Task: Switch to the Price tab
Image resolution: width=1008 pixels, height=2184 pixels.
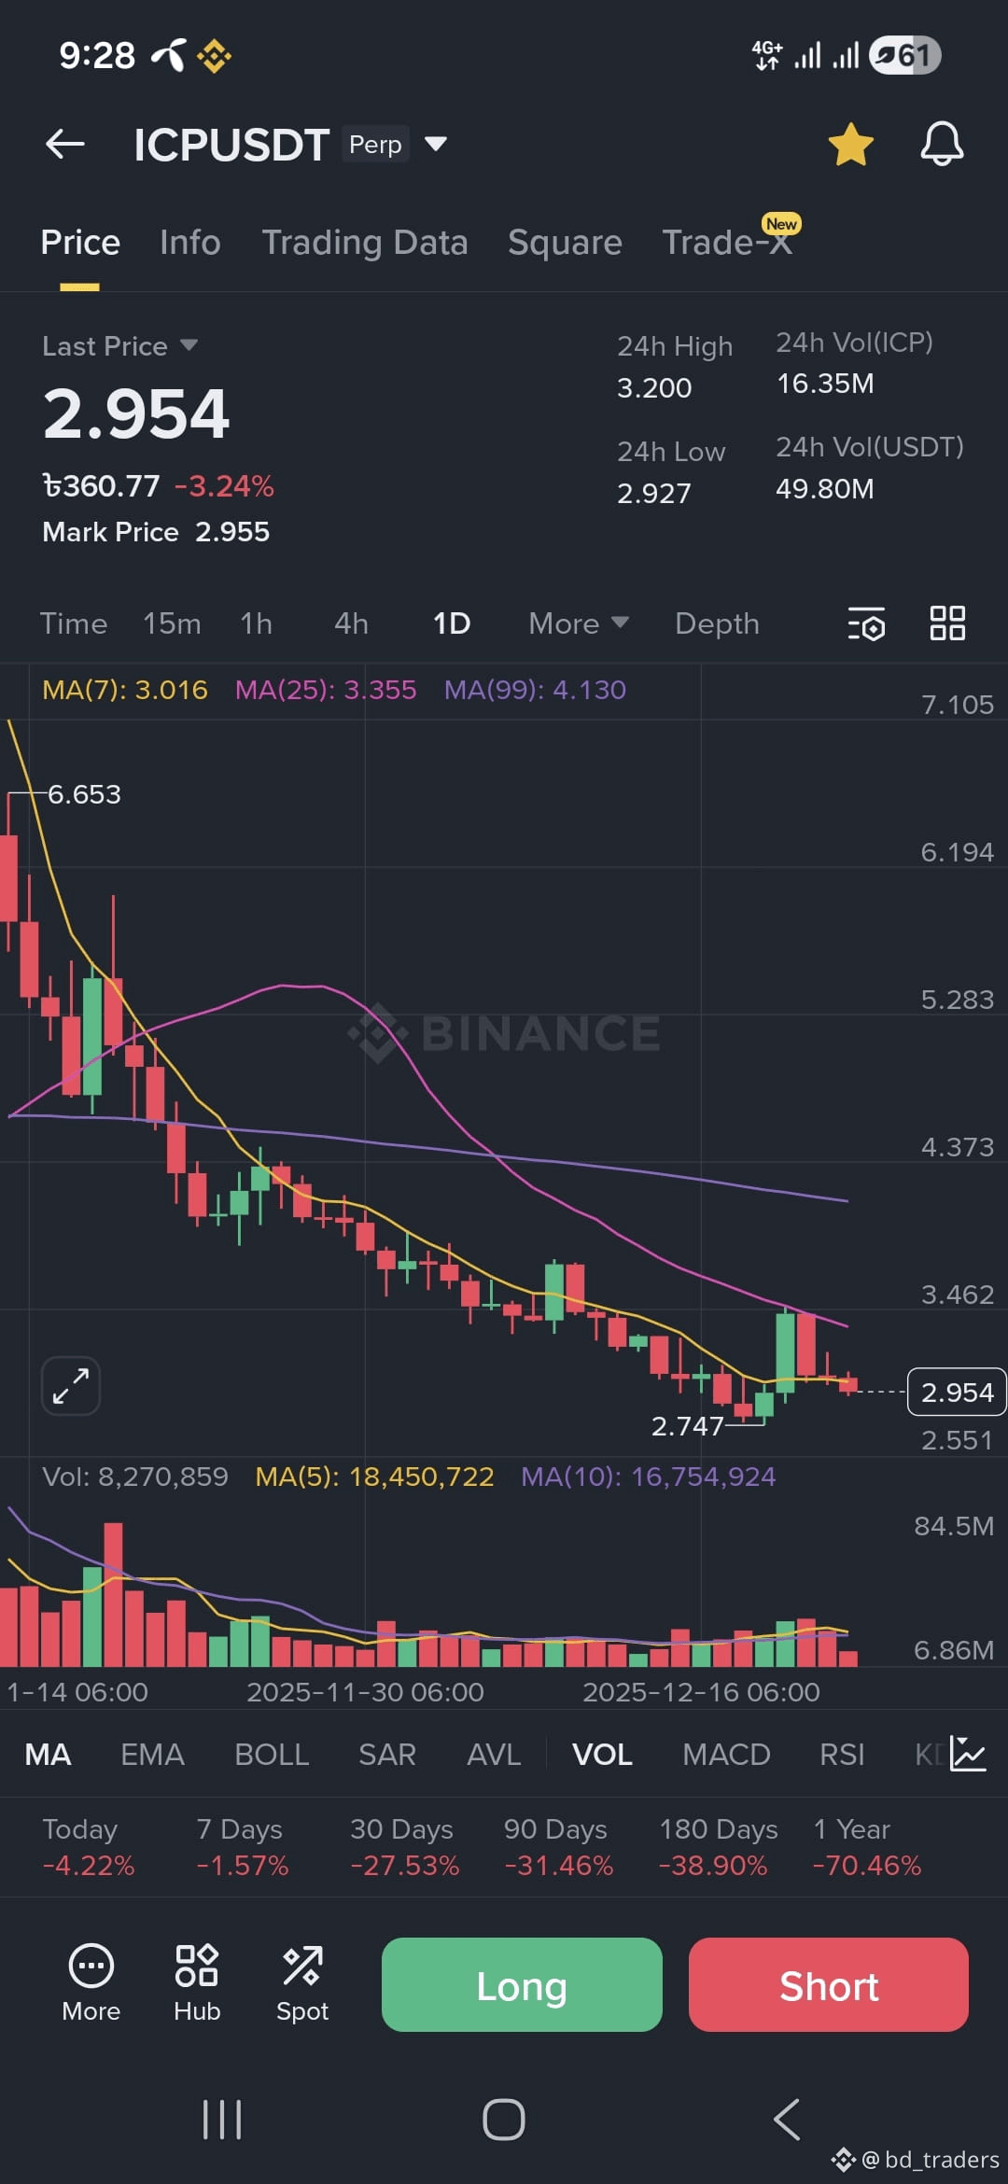Action: (x=80, y=243)
